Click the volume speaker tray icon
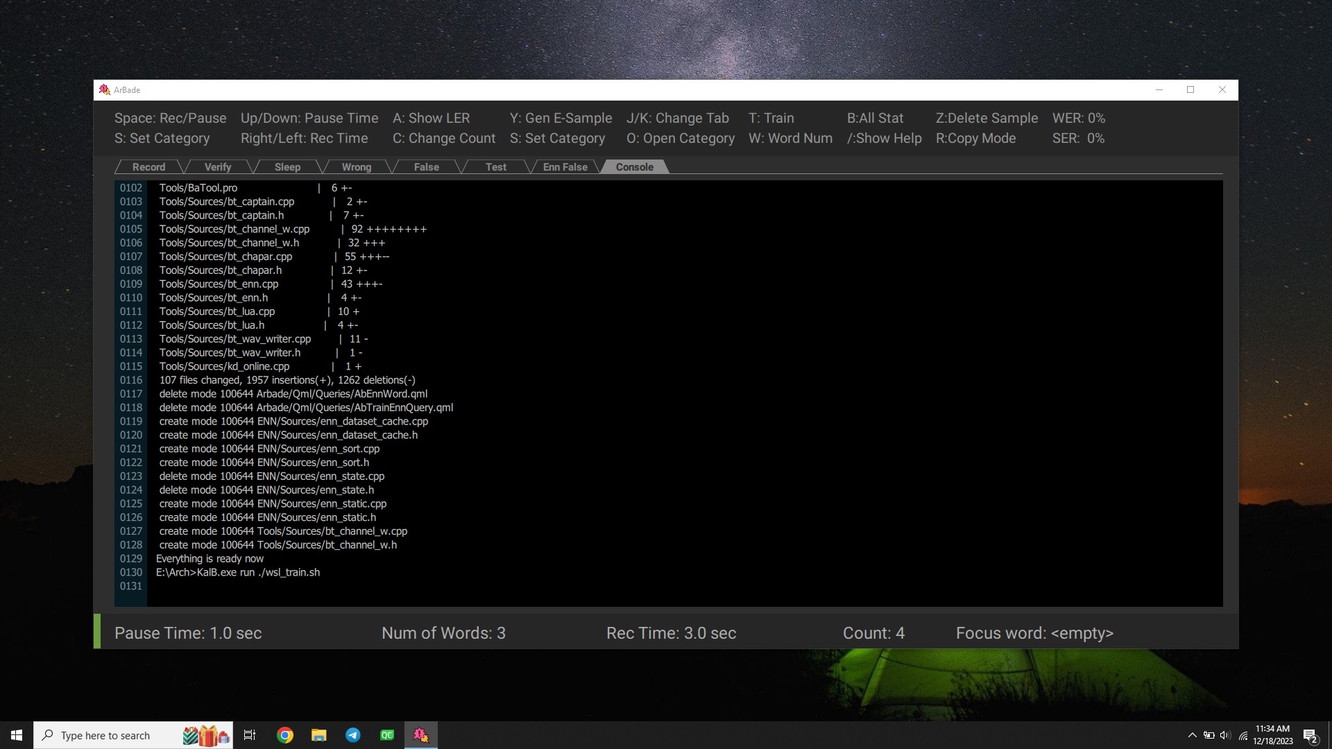 tap(1224, 735)
